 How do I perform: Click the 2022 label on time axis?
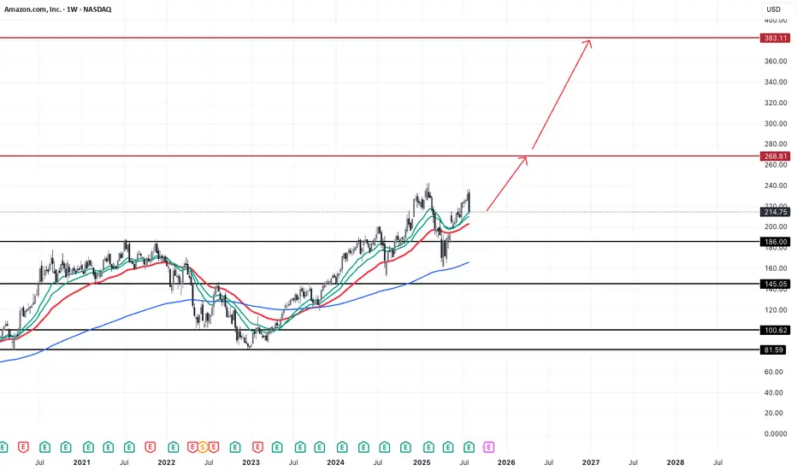click(x=166, y=462)
